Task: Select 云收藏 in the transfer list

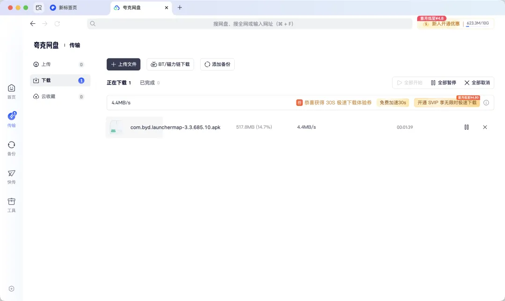Action: pyautogui.click(x=60, y=97)
